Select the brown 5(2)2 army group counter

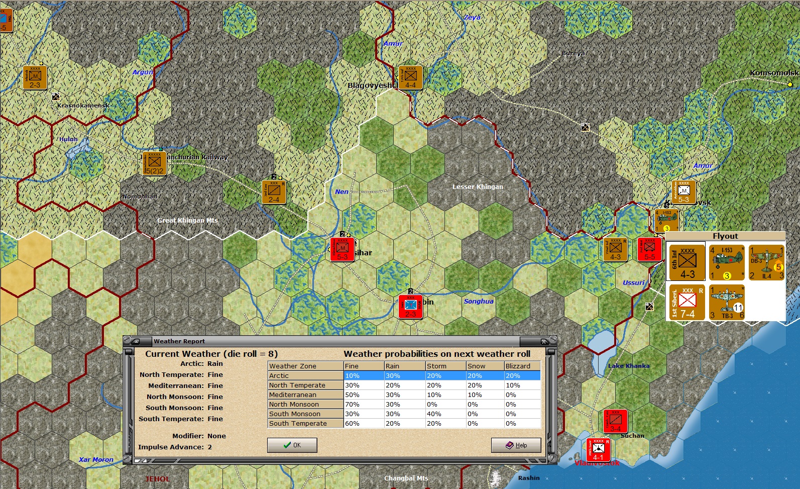click(x=154, y=163)
